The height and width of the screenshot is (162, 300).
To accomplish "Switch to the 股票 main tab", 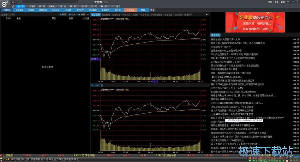I will (x=20, y=6).
